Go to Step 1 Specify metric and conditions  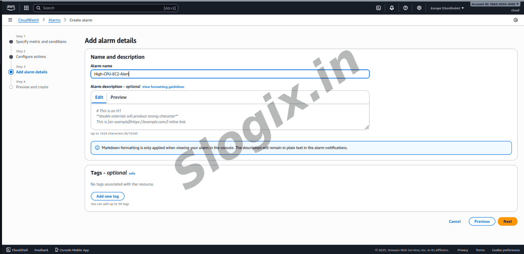41,42
